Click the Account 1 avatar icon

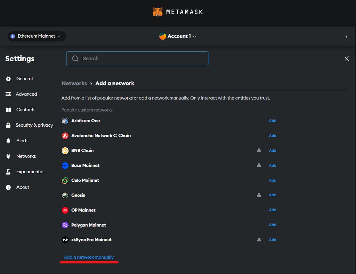click(x=163, y=36)
